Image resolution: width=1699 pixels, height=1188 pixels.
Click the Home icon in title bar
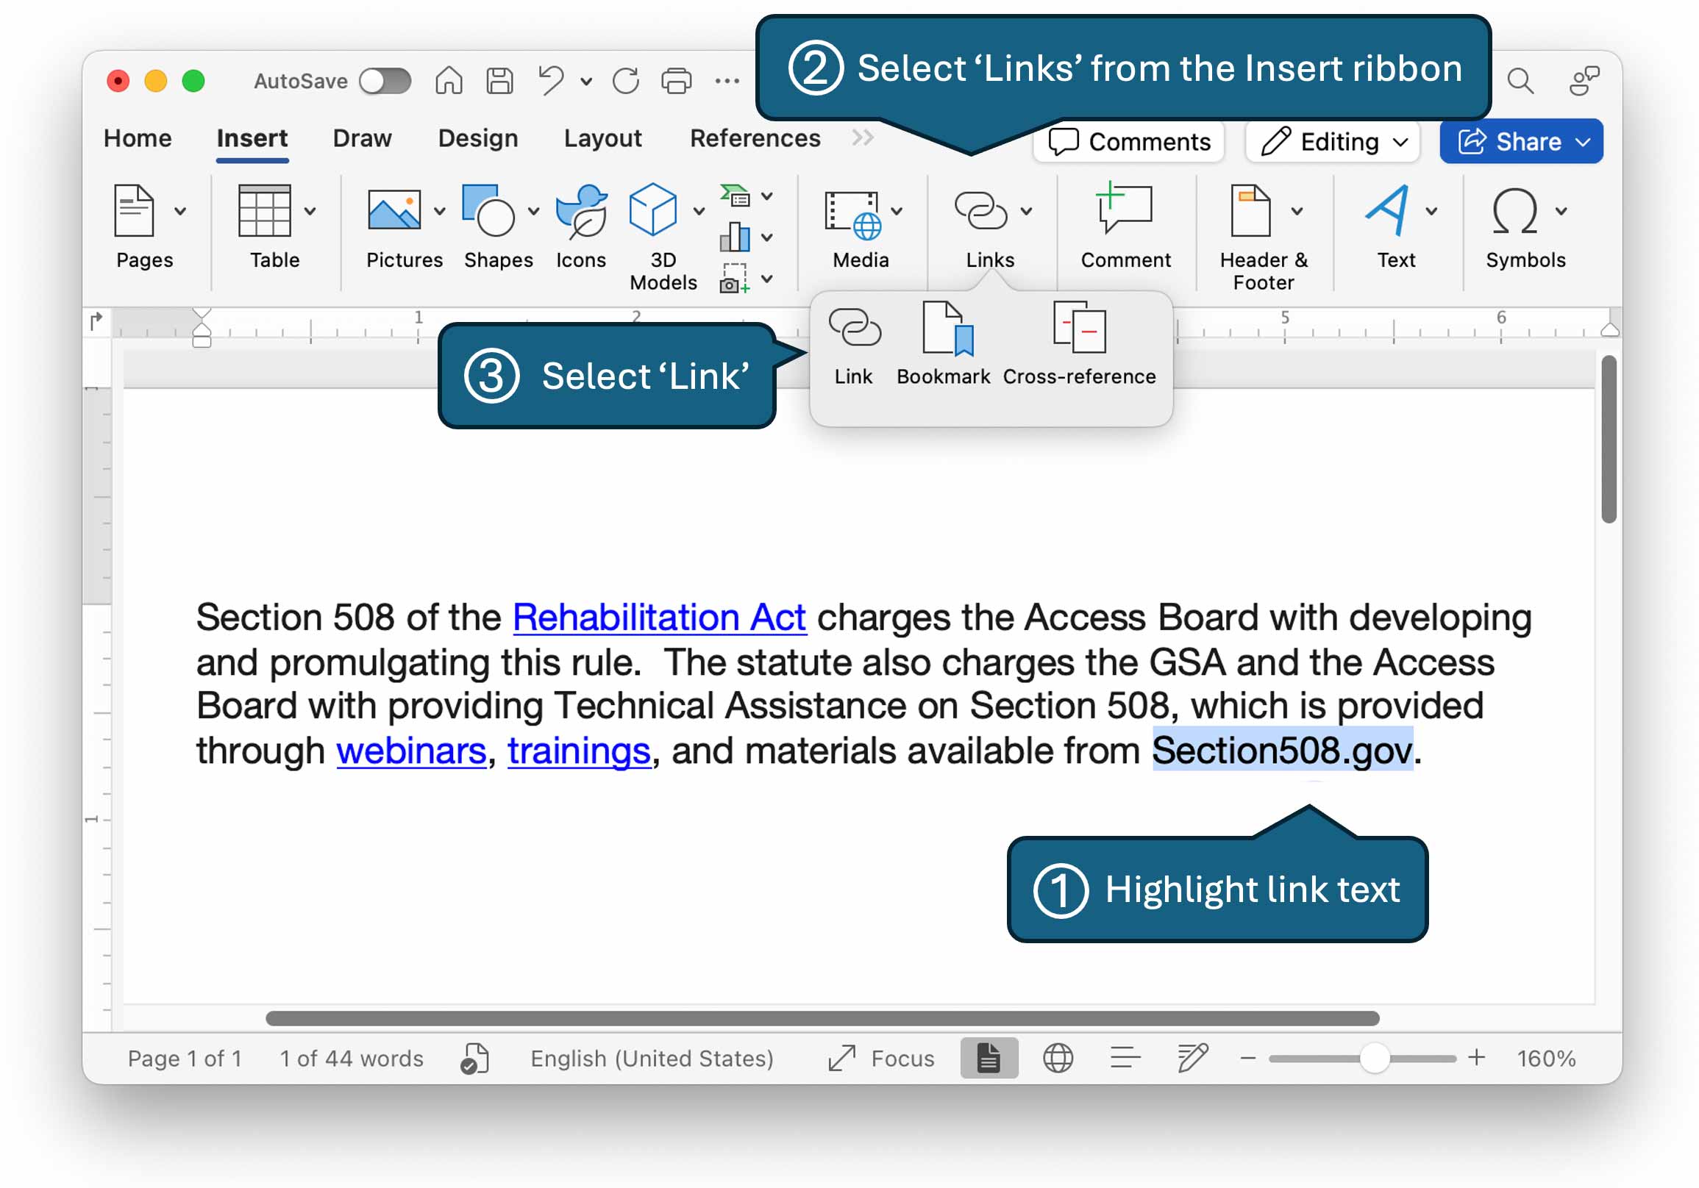tap(449, 80)
